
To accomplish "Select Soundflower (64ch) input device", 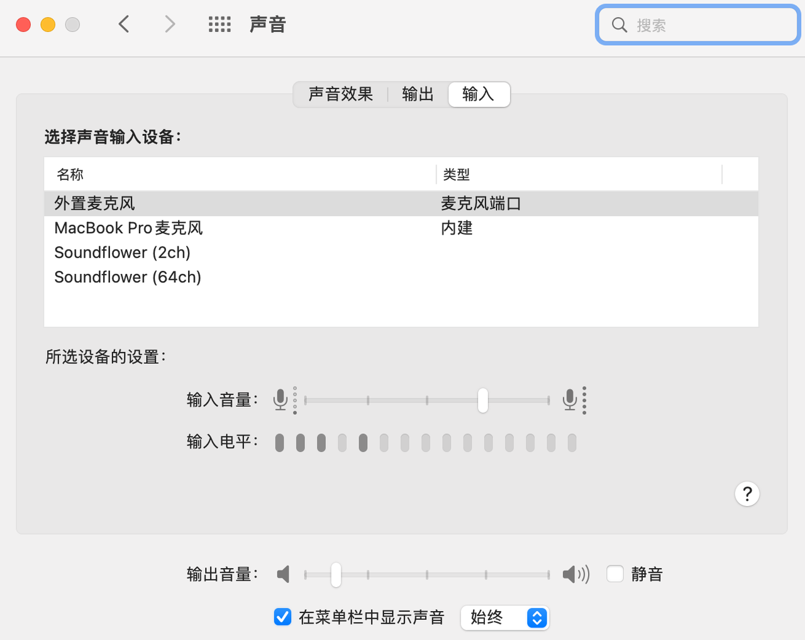I will pos(401,277).
